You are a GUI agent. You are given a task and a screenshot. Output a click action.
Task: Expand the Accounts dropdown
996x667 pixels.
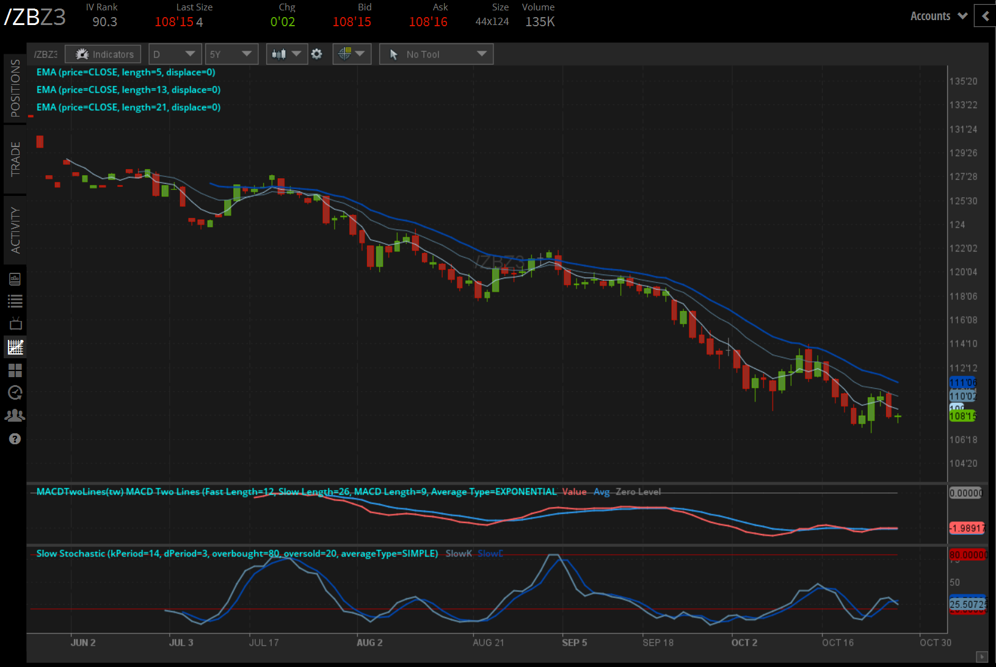click(938, 16)
